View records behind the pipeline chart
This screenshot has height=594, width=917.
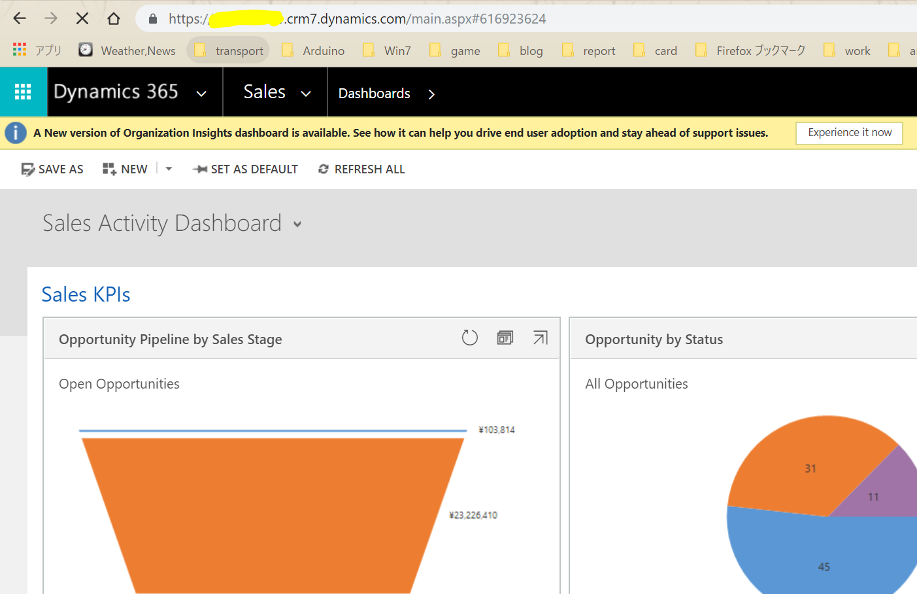(x=505, y=338)
